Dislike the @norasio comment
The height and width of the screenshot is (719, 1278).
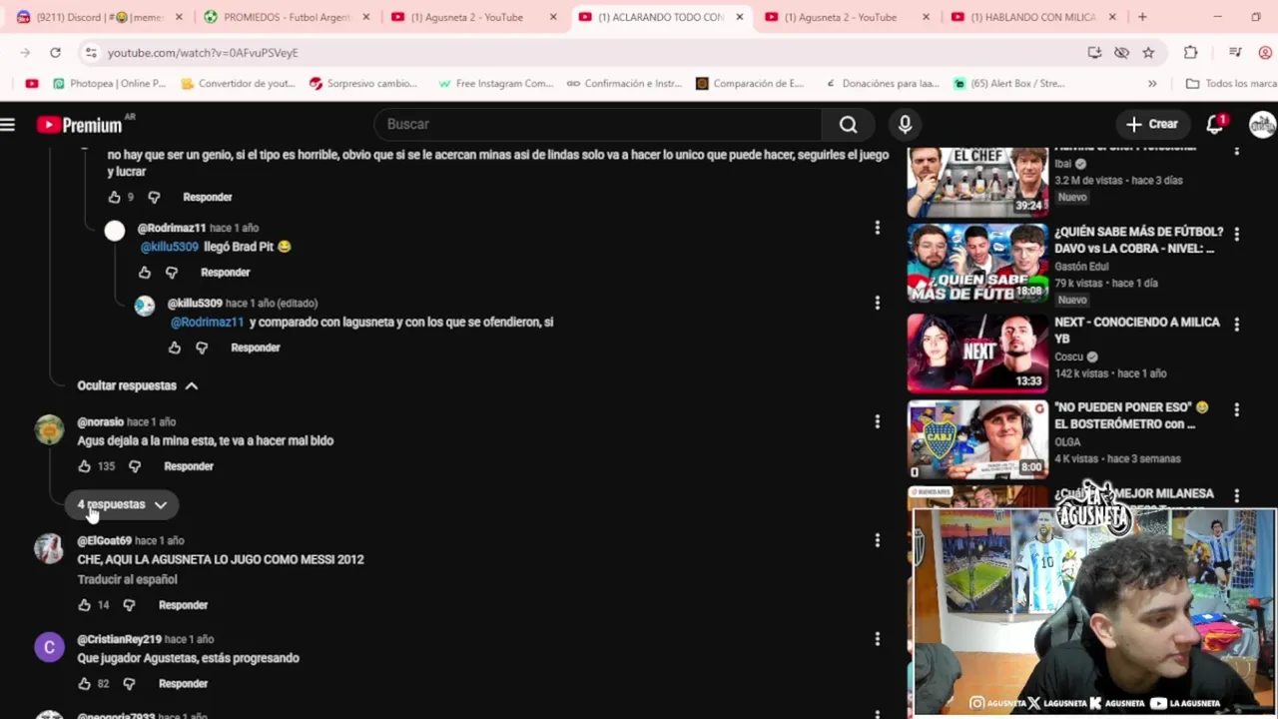(x=135, y=466)
